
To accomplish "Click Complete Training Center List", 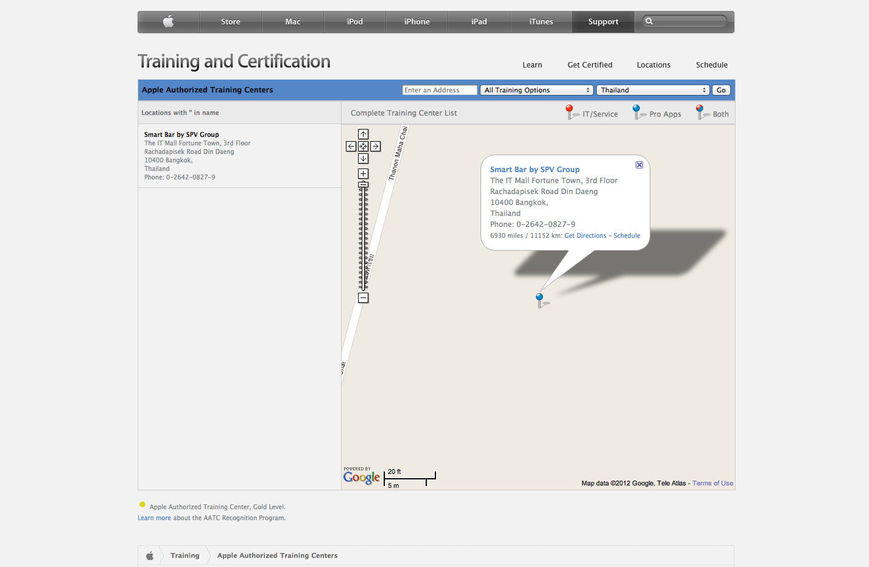I will pos(404,113).
